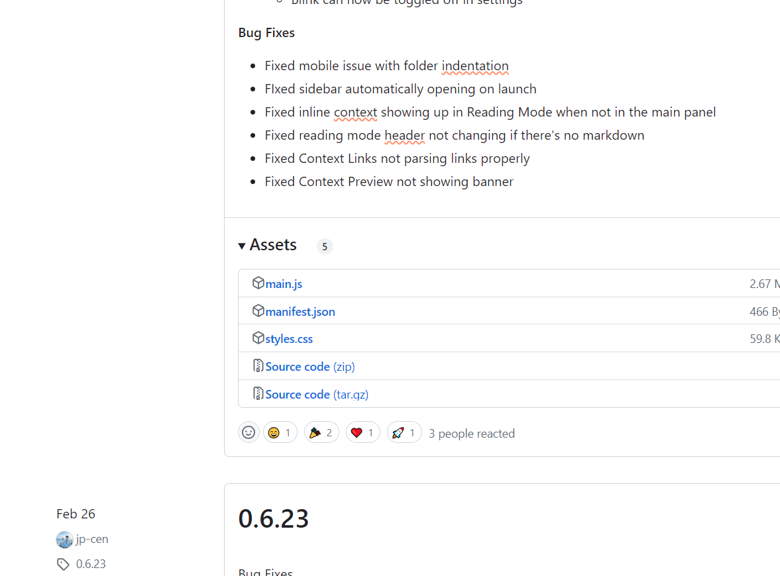Viewport: 780px width, 576px height.
Task: Open jp-cen's profile
Action: [x=91, y=539]
